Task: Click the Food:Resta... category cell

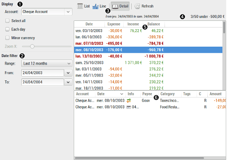Action: point(170,107)
